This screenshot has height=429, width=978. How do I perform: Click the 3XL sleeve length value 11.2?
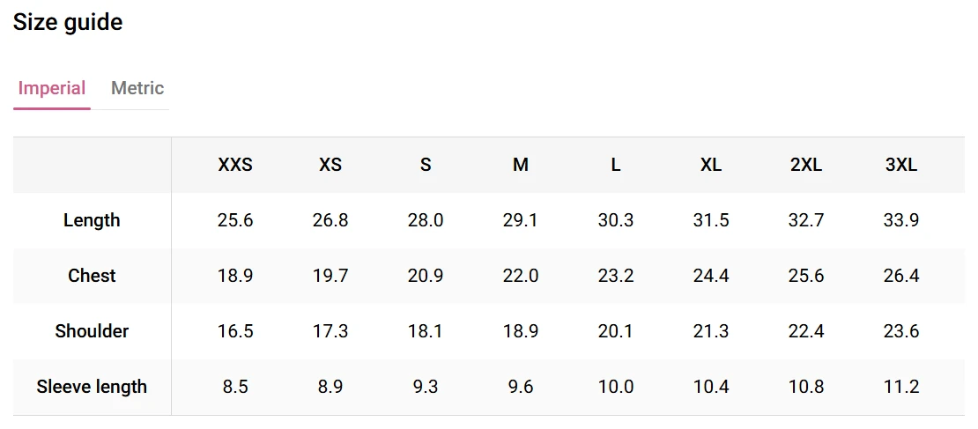click(x=901, y=387)
